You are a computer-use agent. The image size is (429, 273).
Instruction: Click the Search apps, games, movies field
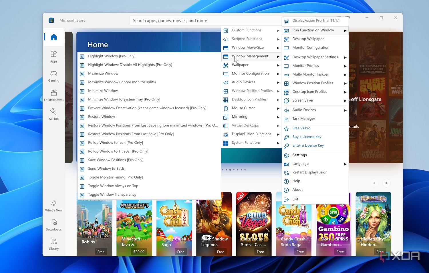click(206, 21)
